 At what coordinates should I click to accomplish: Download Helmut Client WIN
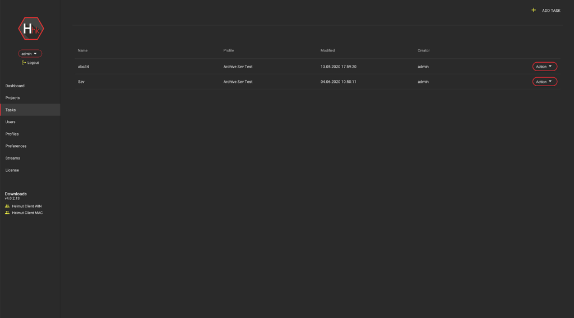[27, 206]
